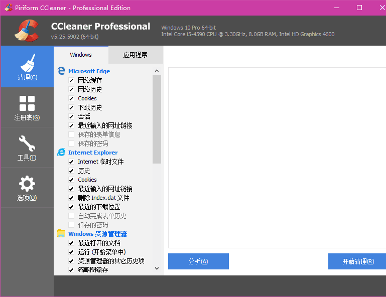The image size is (386, 297).
Task: Uncheck 删除 Index.dat 文件 option
Action: [x=71, y=198]
